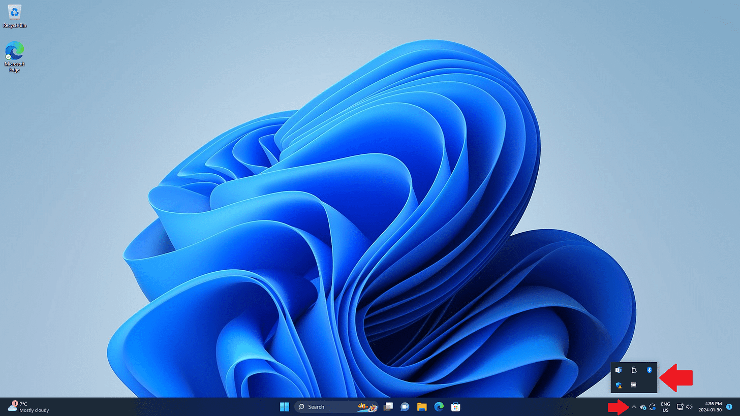Open the volume control via the speaker icon
This screenshot has width=740, height=416.
click(689, 406)
